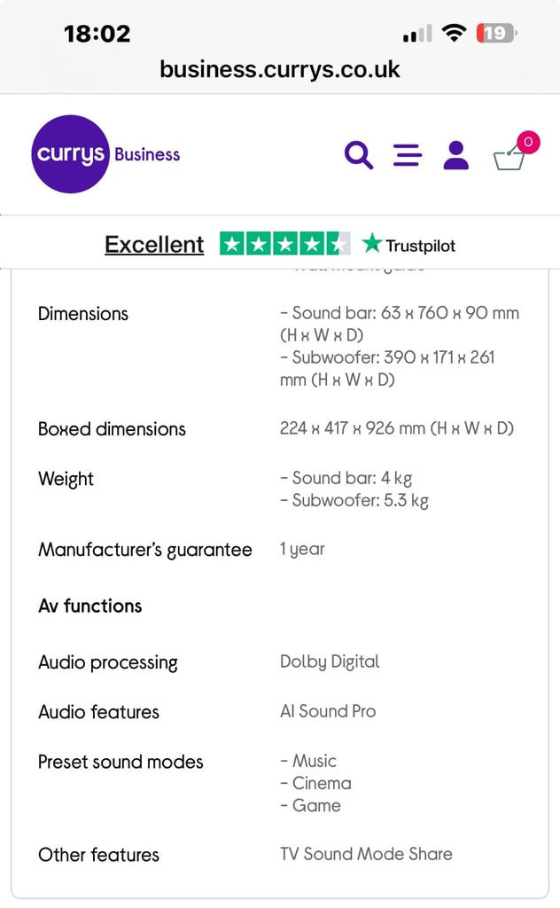Select the Manufacturer's guarantee row label

[145, 550]
